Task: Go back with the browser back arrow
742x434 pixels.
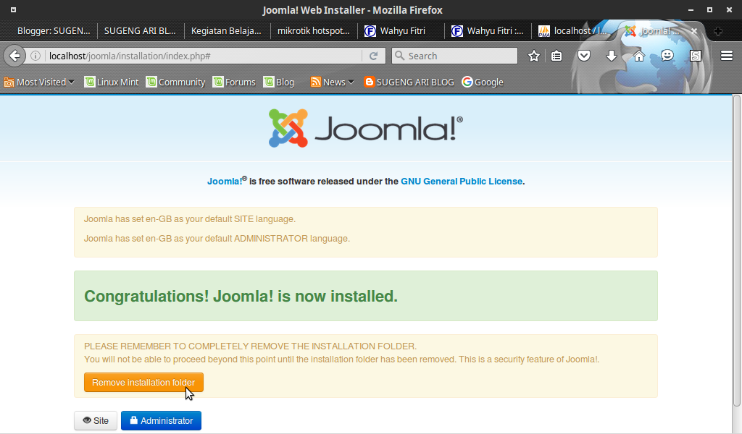Action: pyautogui.click(x=14, y=56)
